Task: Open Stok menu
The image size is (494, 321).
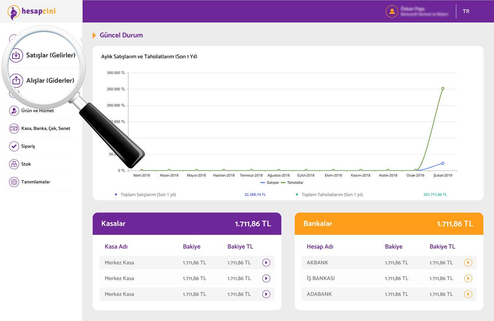Action: pyautogui.click(x=26, y=164)
